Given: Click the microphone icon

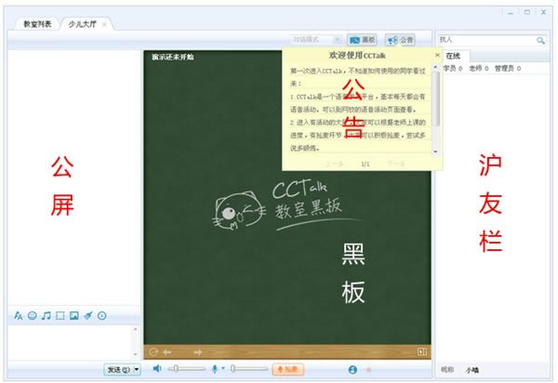Looking at the screenshot, I should [x=215, y=369].
